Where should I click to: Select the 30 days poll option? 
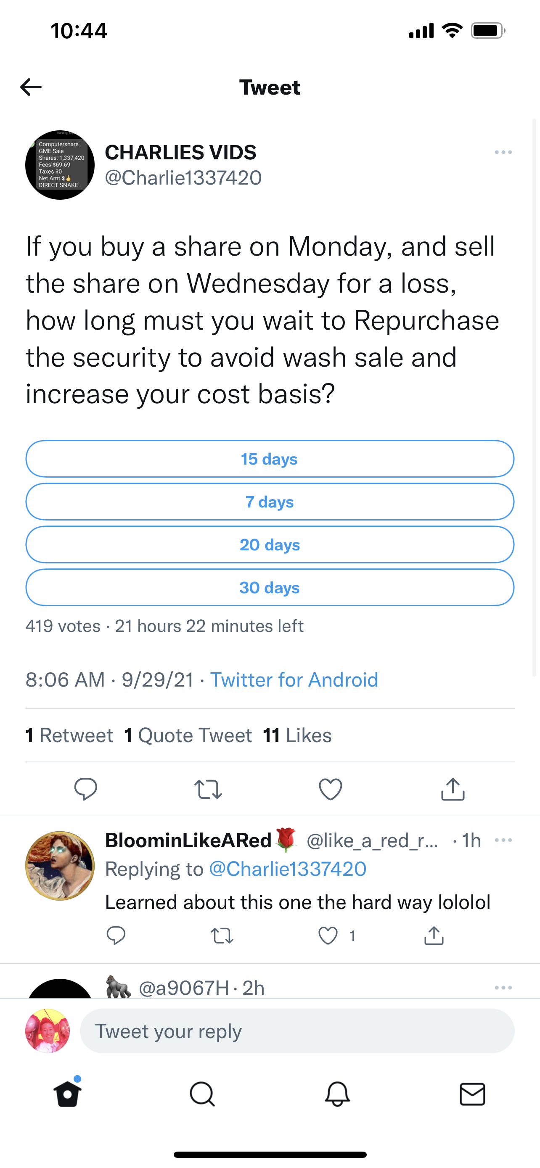tap(270, 588)
